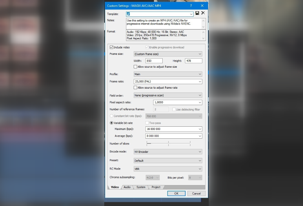Enable Allow source to adjust frame size

136,67
